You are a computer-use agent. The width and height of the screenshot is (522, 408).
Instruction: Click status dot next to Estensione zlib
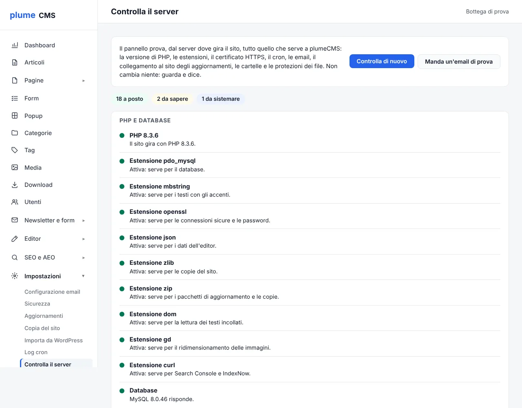[122, 263]
